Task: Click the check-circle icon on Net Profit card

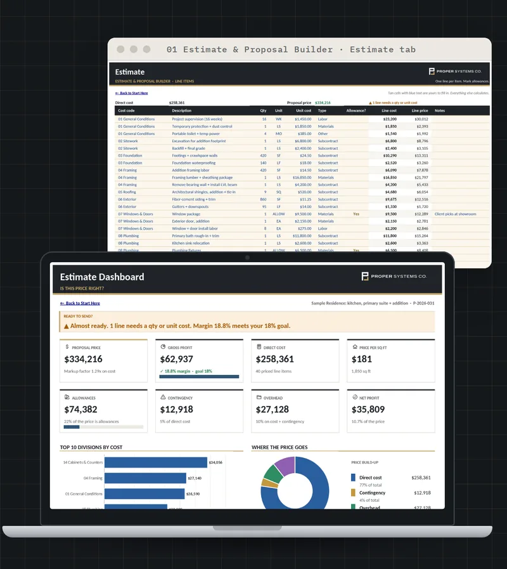Action: coord(355,397)
